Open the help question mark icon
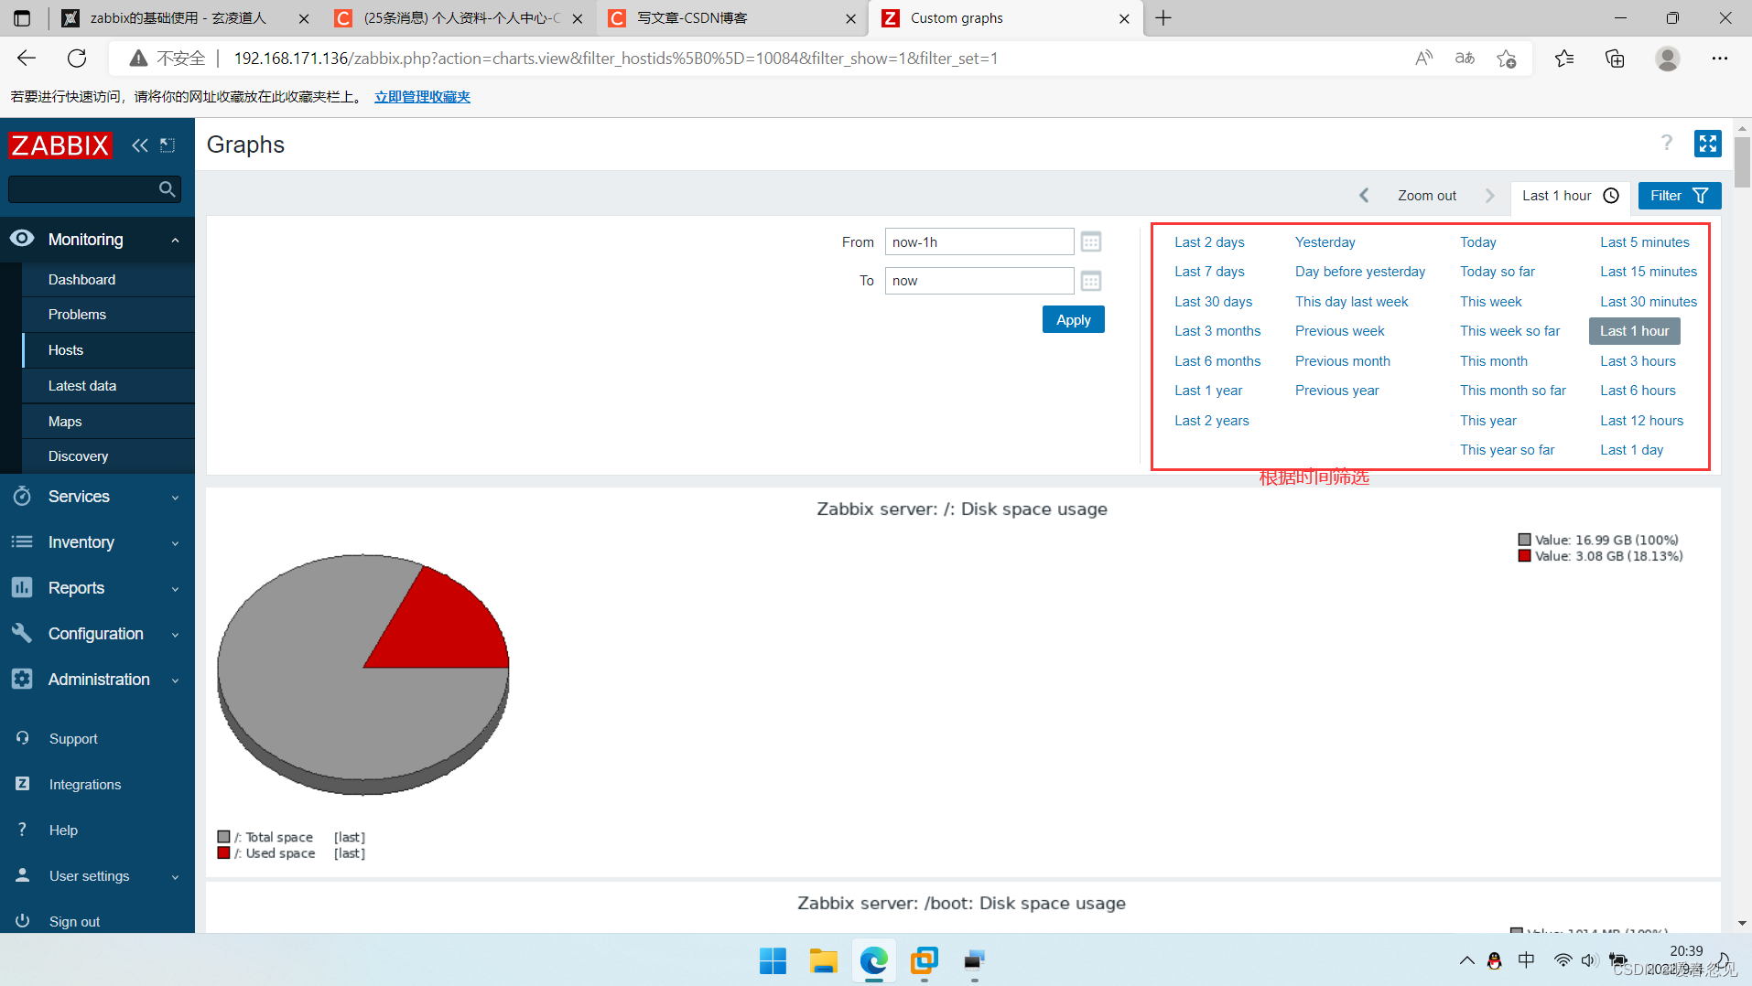The image size is (1752, 986). tap(1666, 143)
